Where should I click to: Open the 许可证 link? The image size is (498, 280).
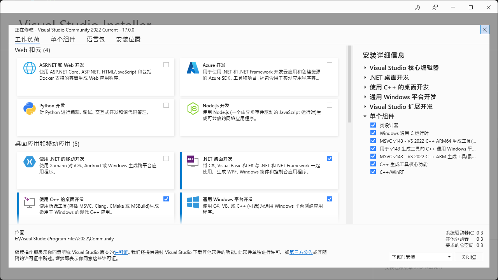pyautogui.click(x=121, y=252)
